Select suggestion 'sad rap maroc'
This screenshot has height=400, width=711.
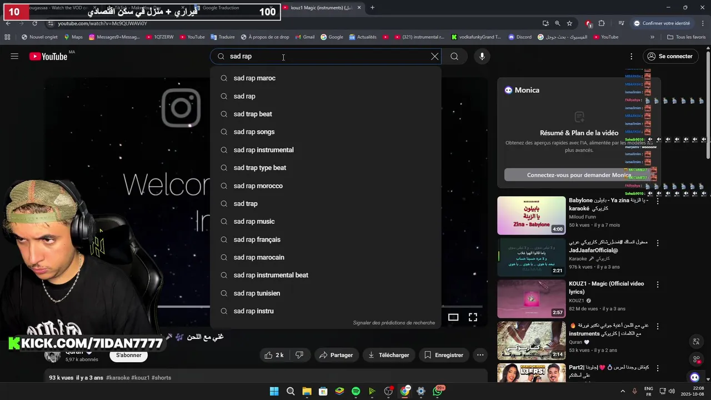(x=326, y=78)
